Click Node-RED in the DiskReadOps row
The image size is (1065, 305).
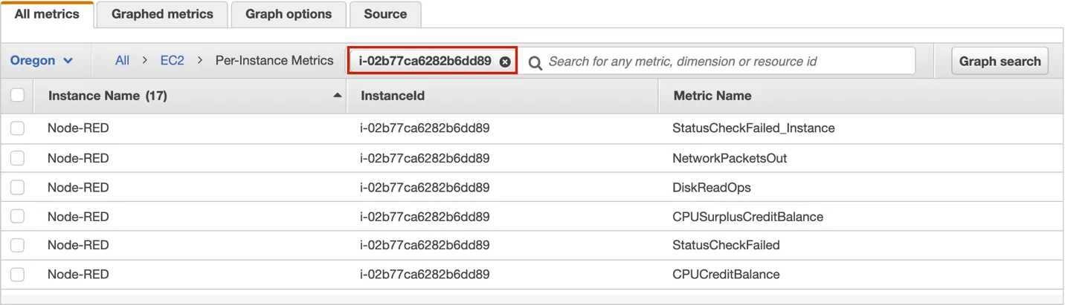[x=78, y=188]
